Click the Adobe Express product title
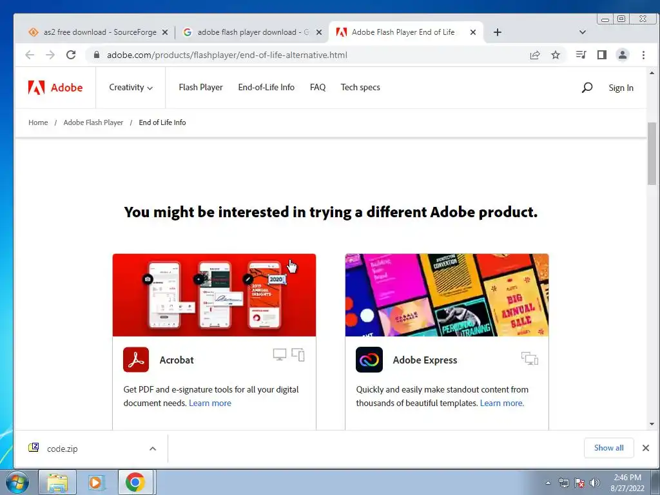The width and height of the screenshot is (660, 495). coord(425,360)
